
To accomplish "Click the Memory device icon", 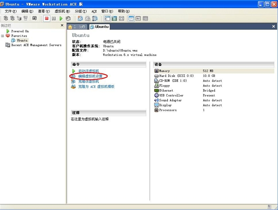I will 156,71.
